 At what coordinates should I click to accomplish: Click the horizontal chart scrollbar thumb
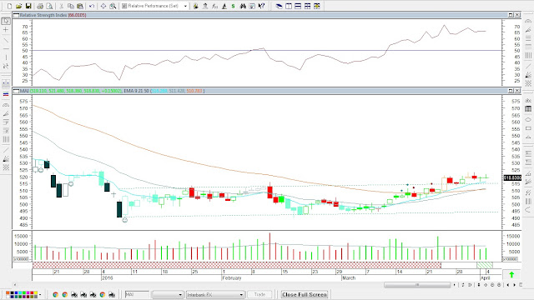[x=417, y=285]
